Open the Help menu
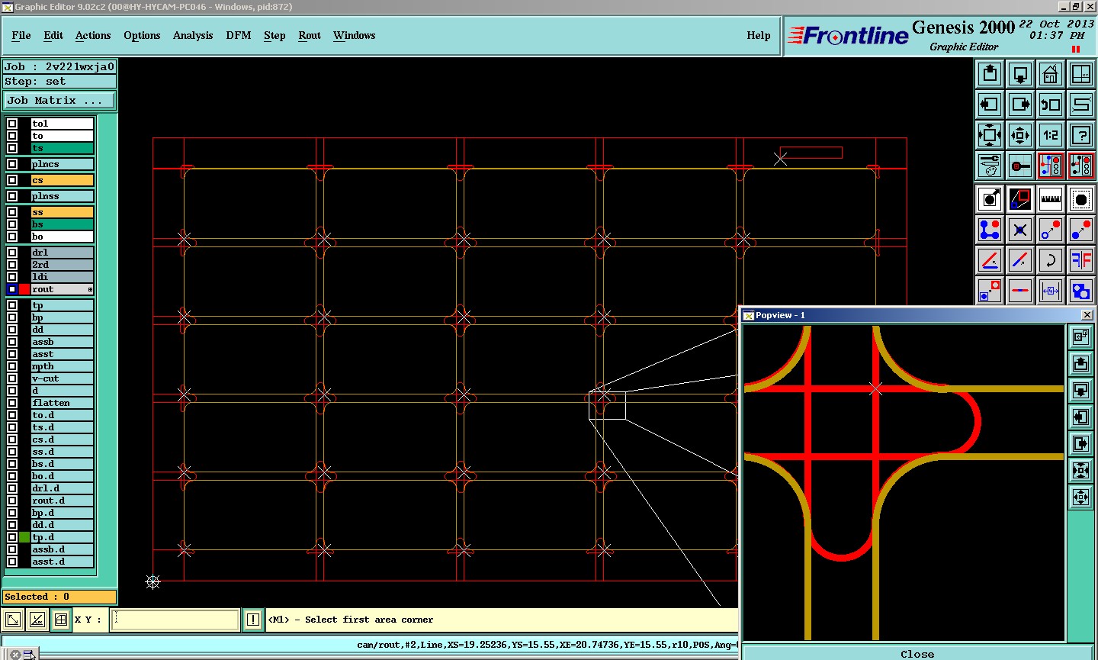This screenshot has width=1098, height=660. coord(759,35)
